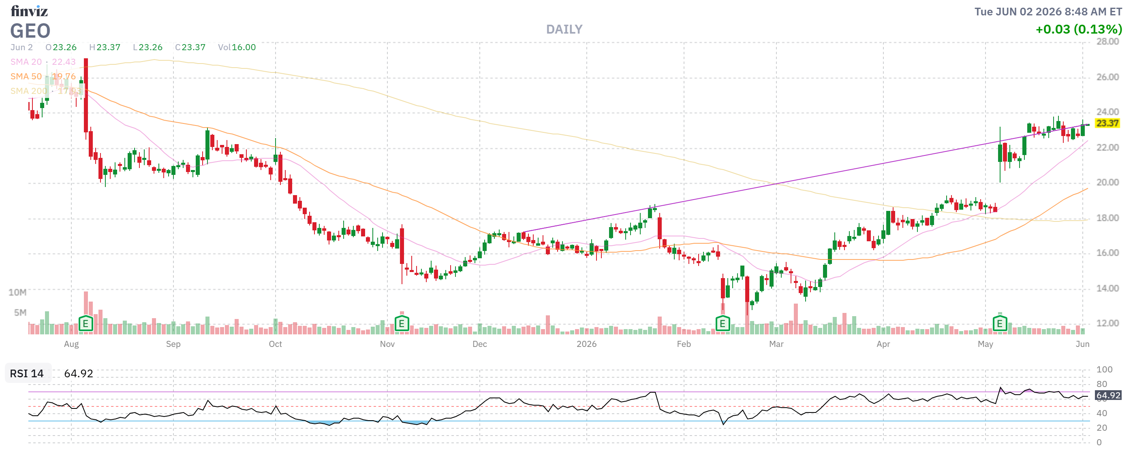Click the Apr month label

883,344
